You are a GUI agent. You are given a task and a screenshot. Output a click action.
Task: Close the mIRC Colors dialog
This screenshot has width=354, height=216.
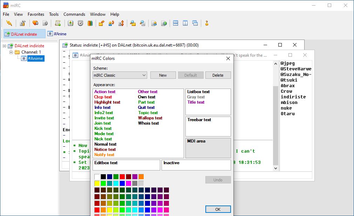(228, 58)
